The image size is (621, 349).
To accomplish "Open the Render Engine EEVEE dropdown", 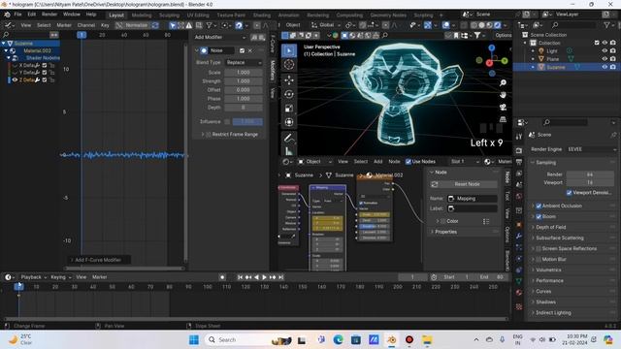I will [592, 149].
